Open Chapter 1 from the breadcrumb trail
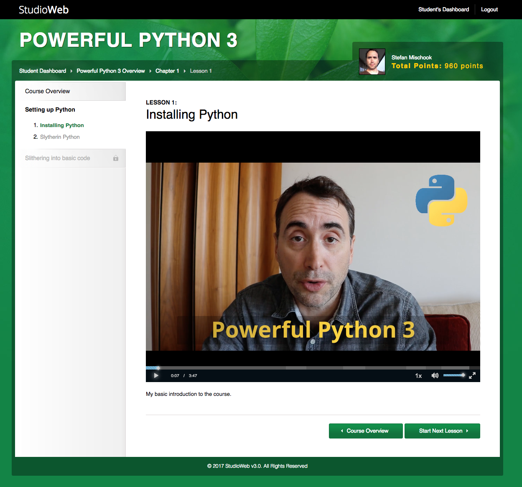 click(167, 71)
